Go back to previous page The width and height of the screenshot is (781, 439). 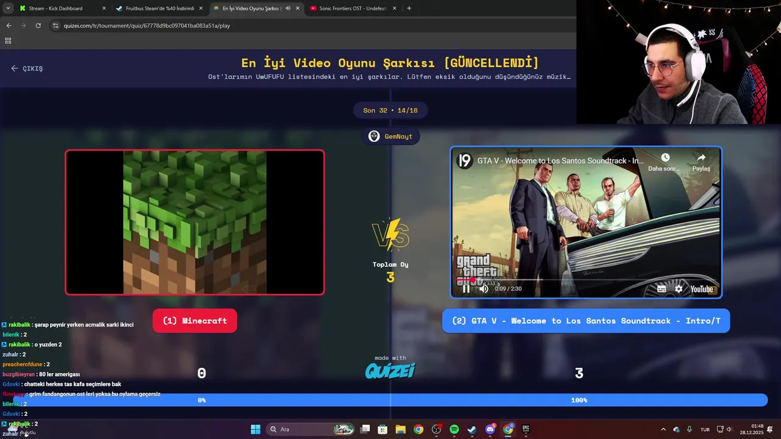[9, 26]
